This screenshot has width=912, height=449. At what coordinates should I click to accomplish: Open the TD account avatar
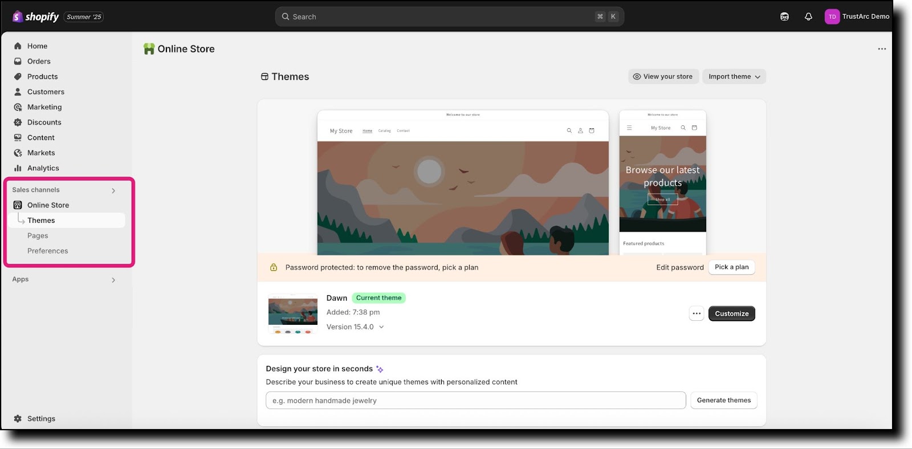click(832, 17)
